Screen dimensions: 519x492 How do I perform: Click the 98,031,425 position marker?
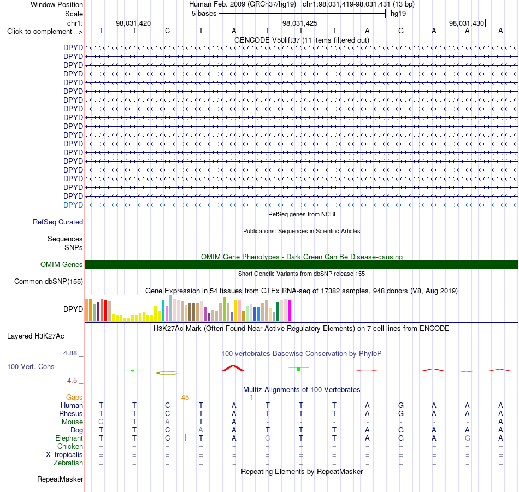tap(300, 23)
